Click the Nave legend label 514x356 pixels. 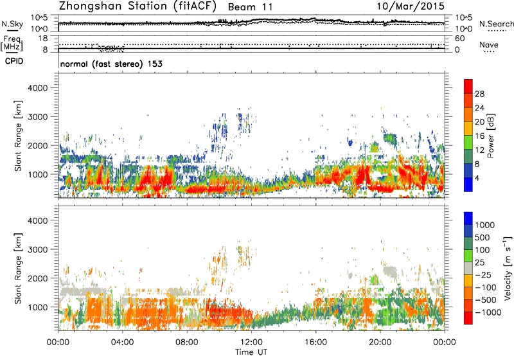click(488, 44)
